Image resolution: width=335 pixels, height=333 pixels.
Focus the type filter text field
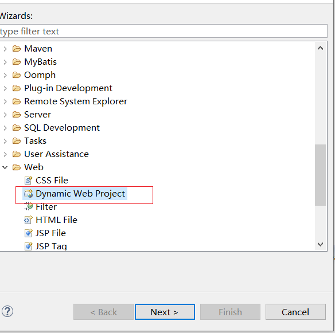click(x=163, y=31)
